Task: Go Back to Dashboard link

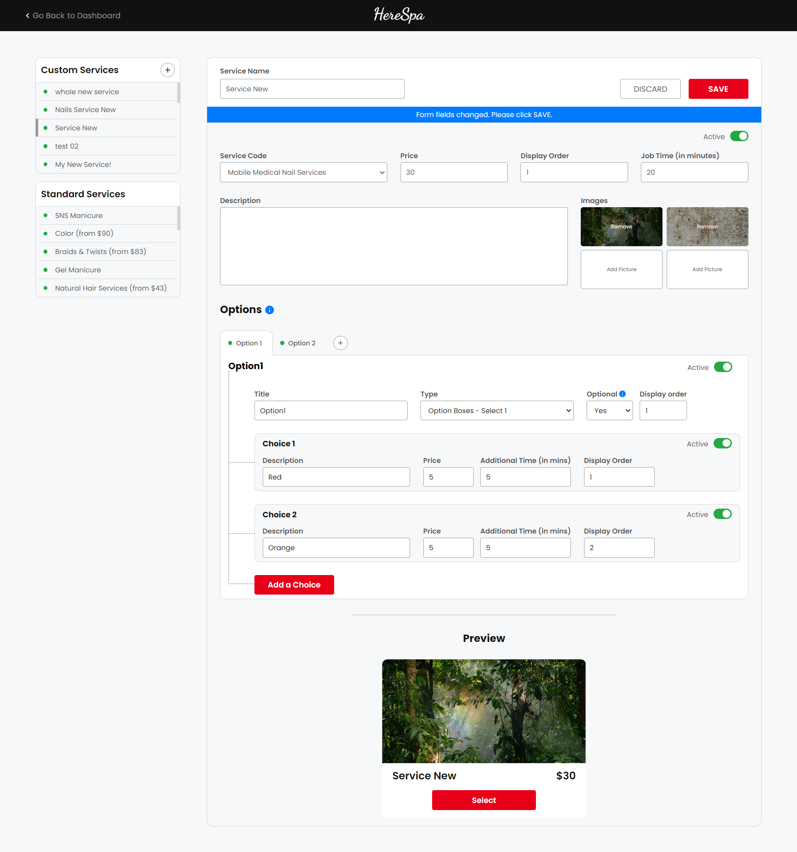Action: [x=73, y=15]
